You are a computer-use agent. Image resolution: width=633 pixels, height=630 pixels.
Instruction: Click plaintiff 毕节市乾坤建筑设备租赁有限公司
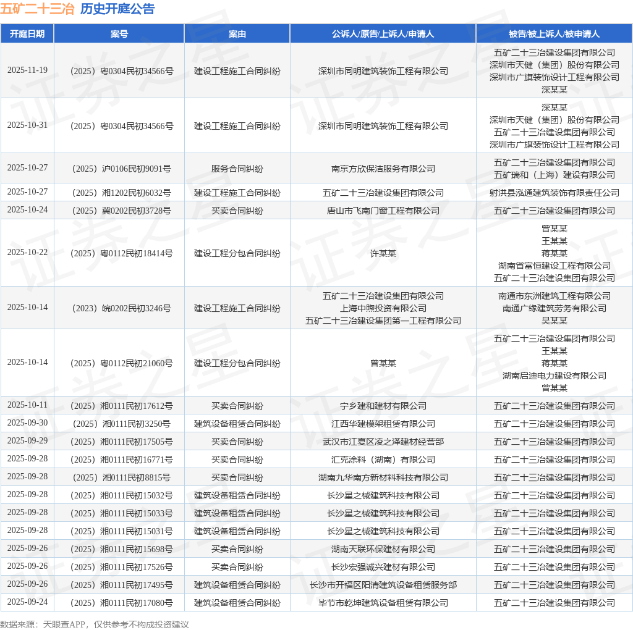[383, 603]
